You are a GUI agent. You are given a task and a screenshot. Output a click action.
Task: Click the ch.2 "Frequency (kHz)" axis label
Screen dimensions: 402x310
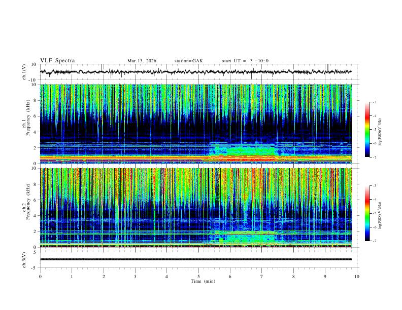coord(28,202)
